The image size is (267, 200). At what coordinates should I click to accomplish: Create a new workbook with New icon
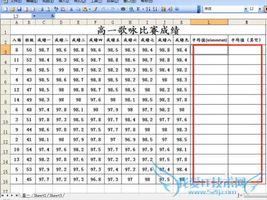(x=5, y=9)
